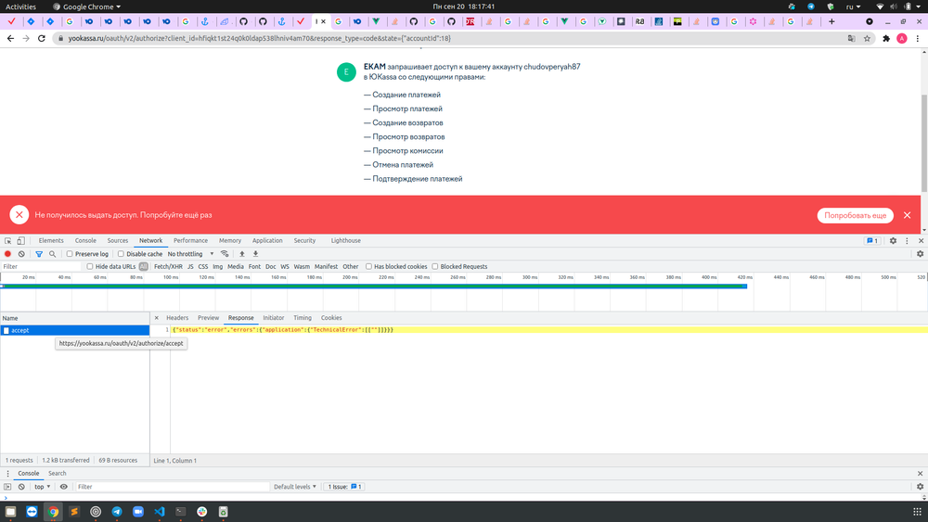Image resolution: width=928 pixels, height=522 pixels.
Task: Open keyboard layout 'ru' dropdown
Action: [853, 6]
